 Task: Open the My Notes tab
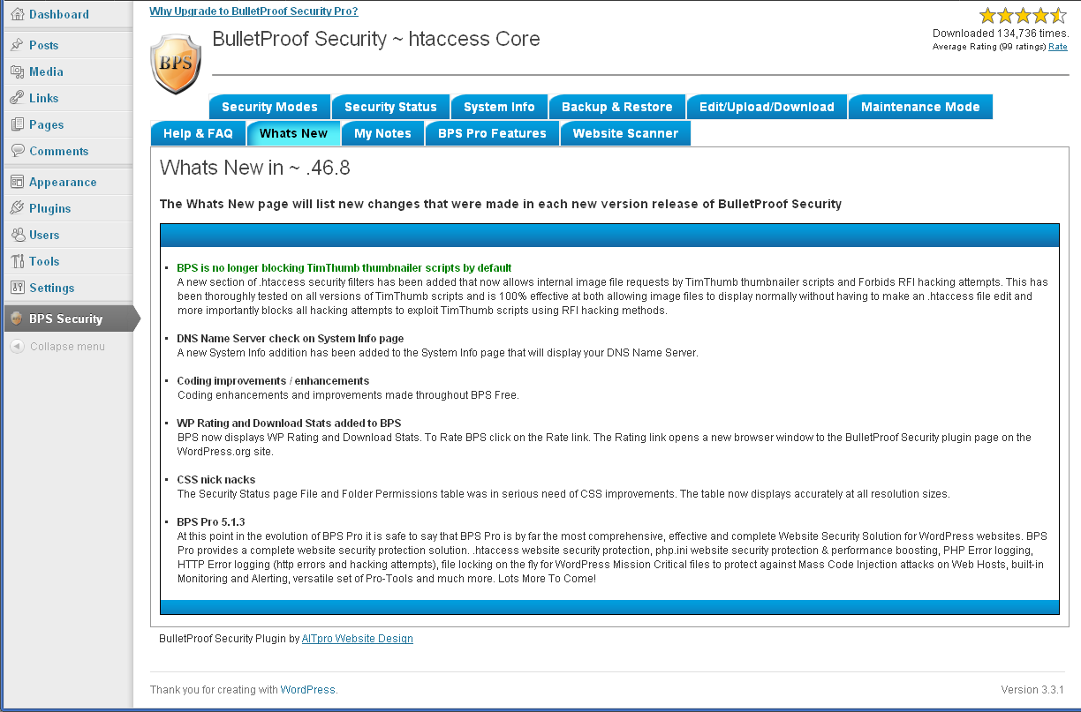[x=383, y=133]
